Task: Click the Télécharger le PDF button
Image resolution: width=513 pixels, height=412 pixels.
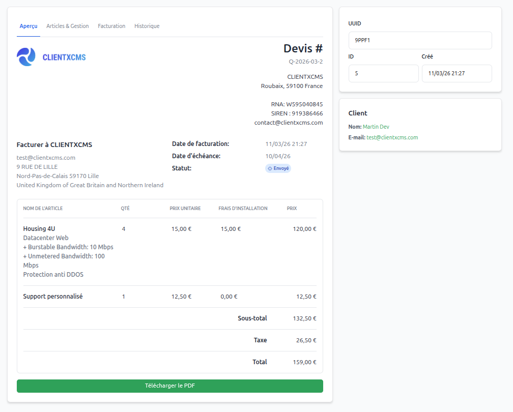Action: coord(170,386)
